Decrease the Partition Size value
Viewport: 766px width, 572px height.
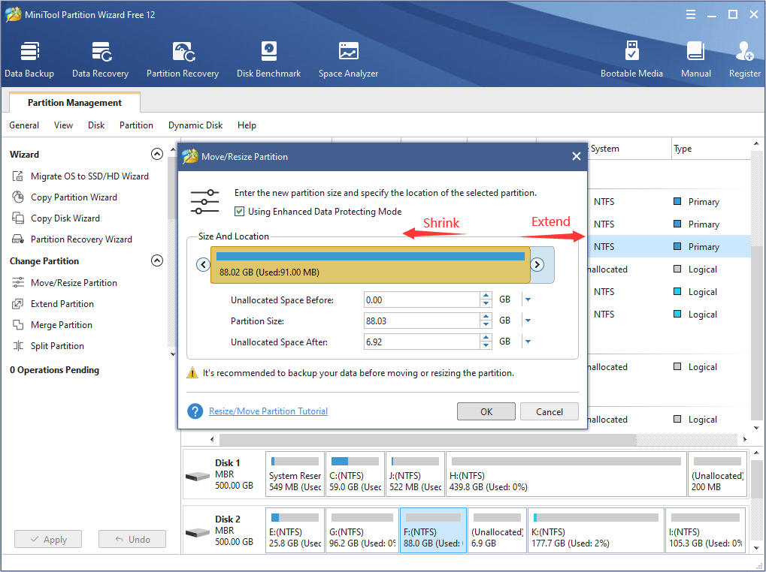pyautogui.click(x=486, y=324)
